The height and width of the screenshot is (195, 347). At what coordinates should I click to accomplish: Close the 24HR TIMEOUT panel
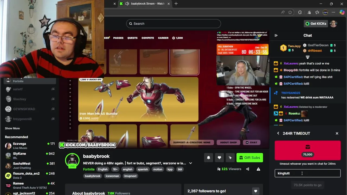[337, 133]
